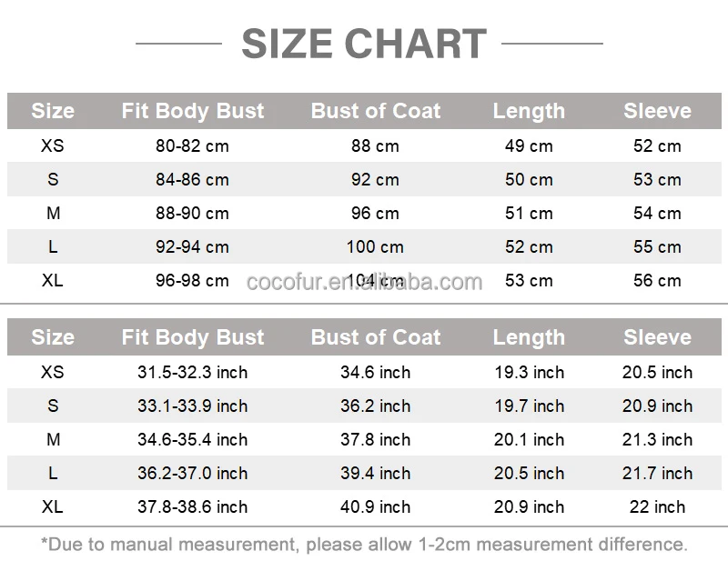Select the Sleeve header in the inch table
The width and height of the screenshot is (728, 561).
657,337
